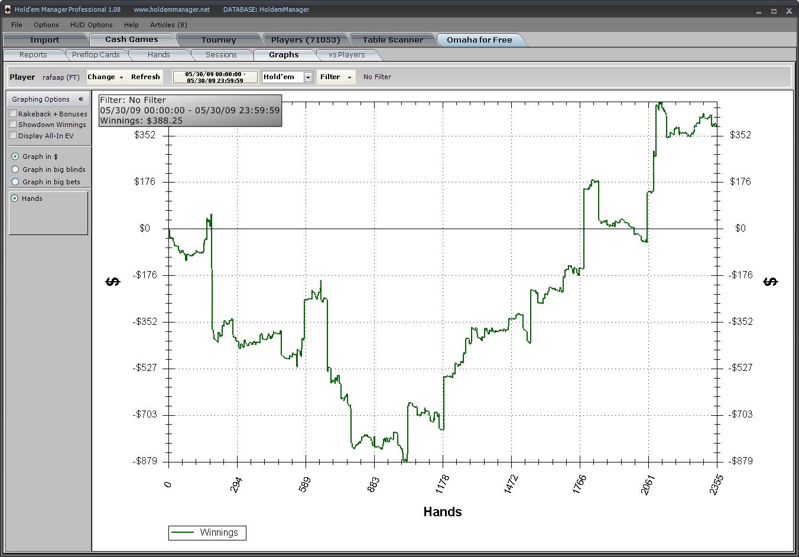The width and height of the screenshot is (799, 557).
Task: Switch to the Reports sub-tab
Action: (33, 55)
